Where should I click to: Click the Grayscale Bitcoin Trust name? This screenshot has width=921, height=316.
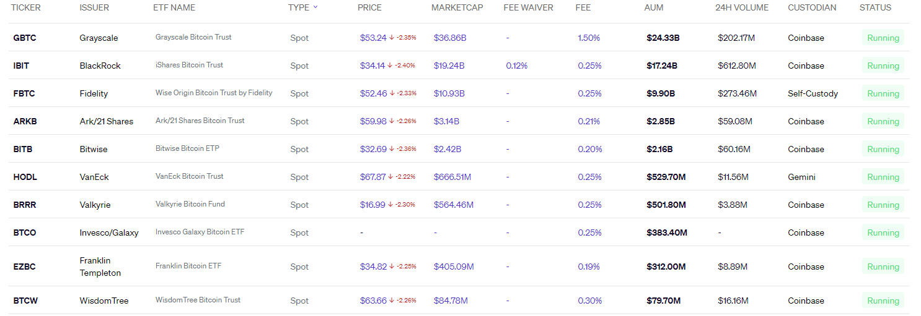pyautogui.click(x=193, y=37)
